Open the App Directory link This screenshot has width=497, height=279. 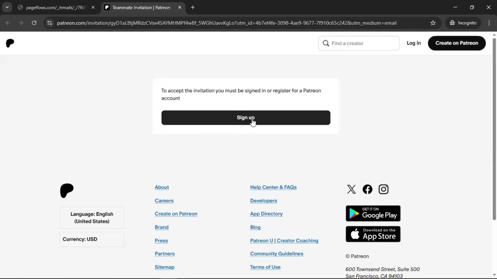[x=266, y=214]
